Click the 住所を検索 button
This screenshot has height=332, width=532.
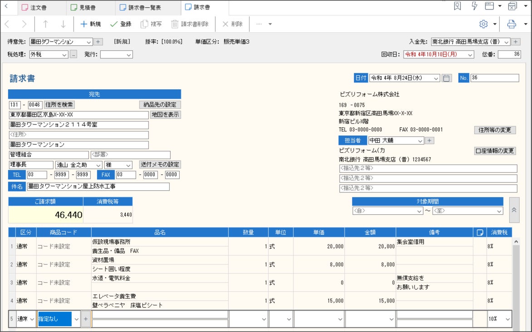click(x=59, y=104)
